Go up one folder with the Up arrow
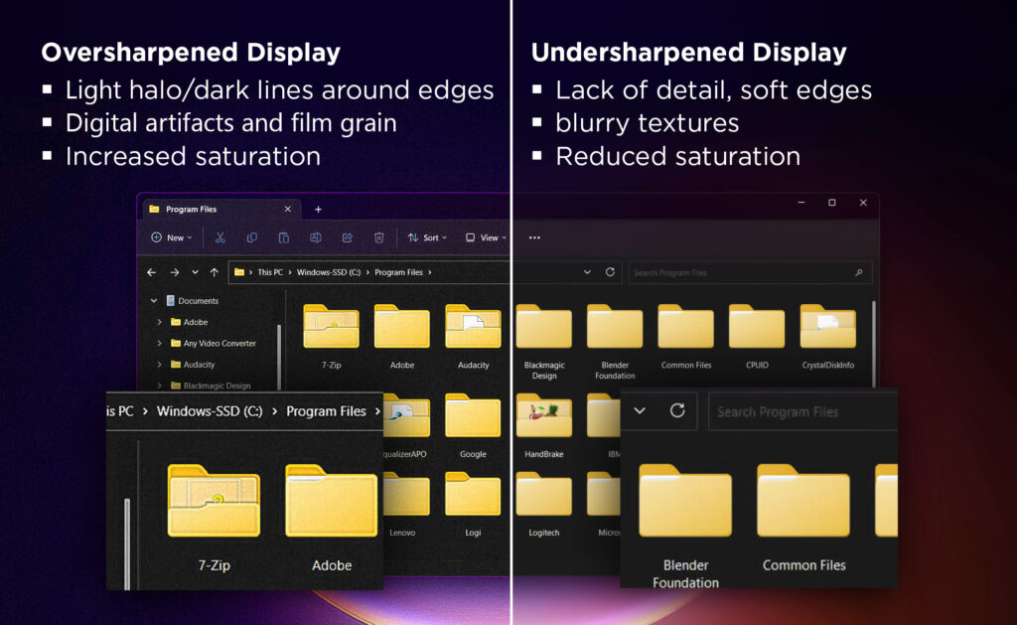The width and height of the screenshot is (1017, 625). pyautogui.click(x=215, y=272)
